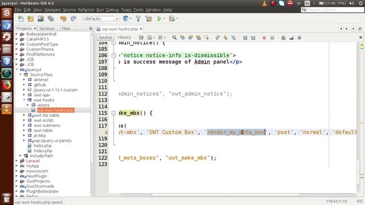Click the Shift Line Left icon
365x205 pixels.
(245, 38)
